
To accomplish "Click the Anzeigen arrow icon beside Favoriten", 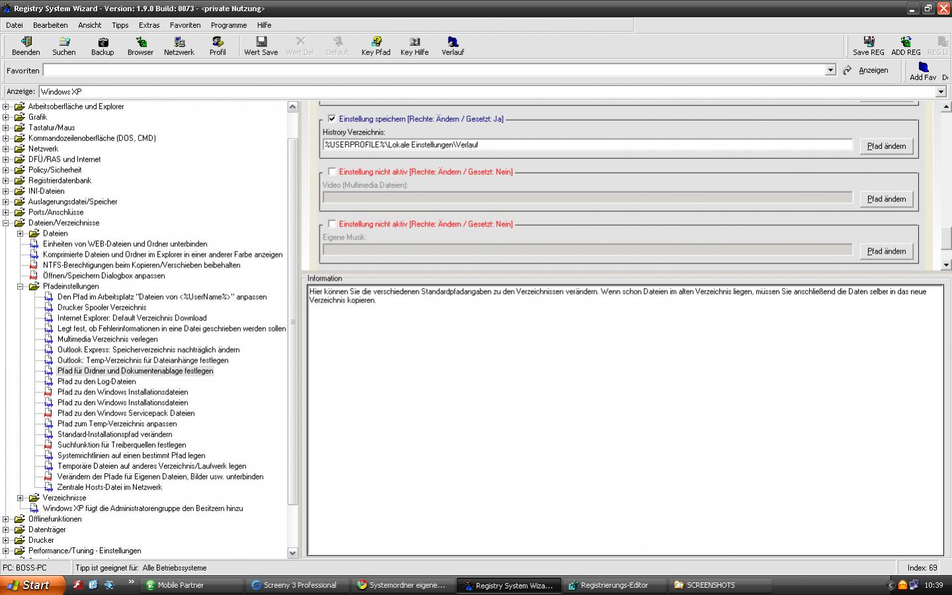I will point(847,70).
